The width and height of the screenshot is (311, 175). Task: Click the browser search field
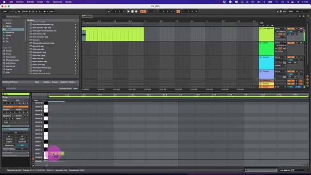coord(42,17)
